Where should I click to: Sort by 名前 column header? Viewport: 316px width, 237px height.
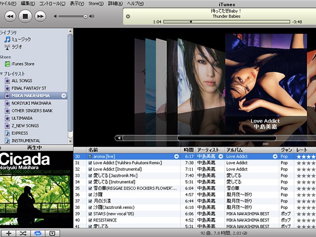coord(133,150)
